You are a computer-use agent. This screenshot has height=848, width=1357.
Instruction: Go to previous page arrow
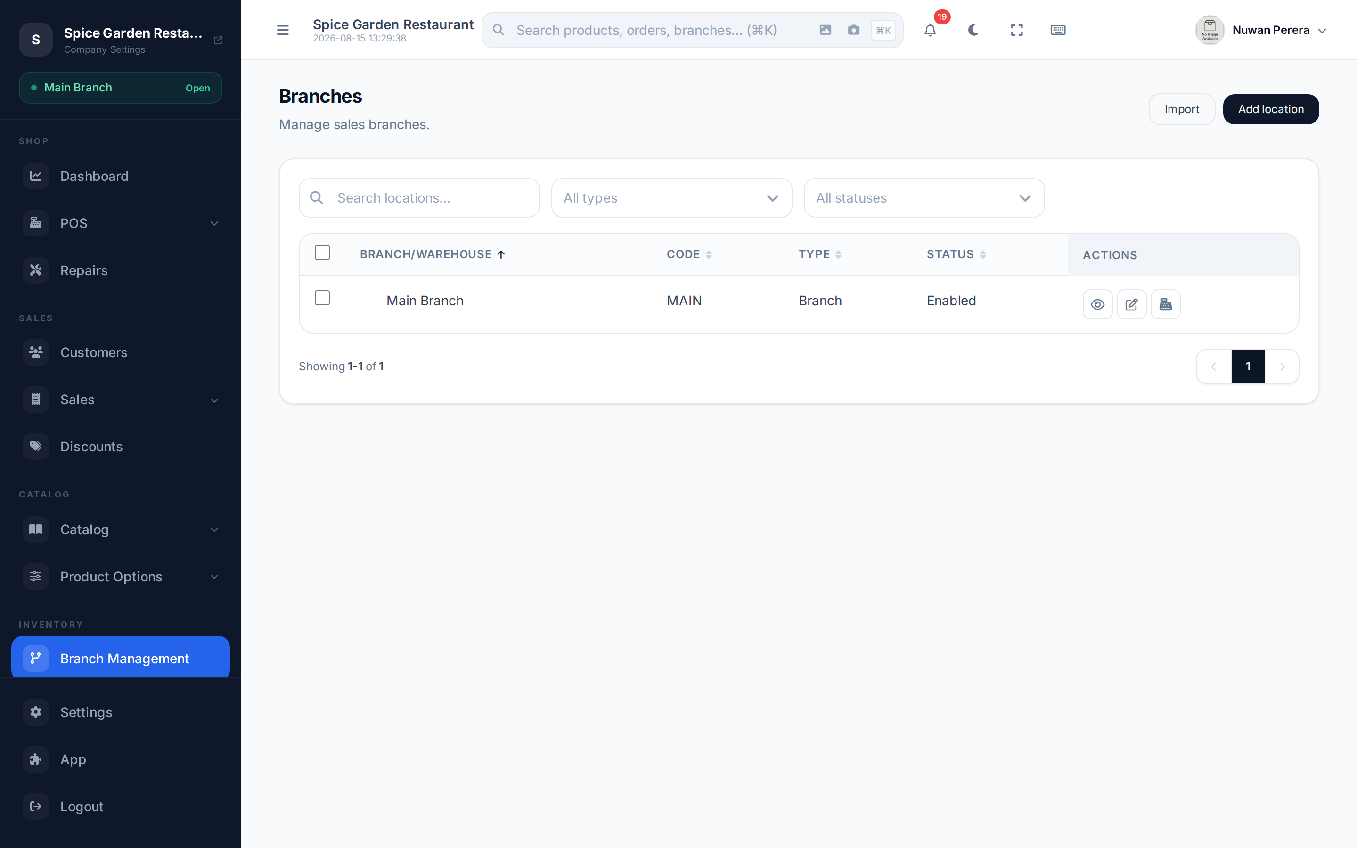pyautogui.click(x=1213, y=366)
